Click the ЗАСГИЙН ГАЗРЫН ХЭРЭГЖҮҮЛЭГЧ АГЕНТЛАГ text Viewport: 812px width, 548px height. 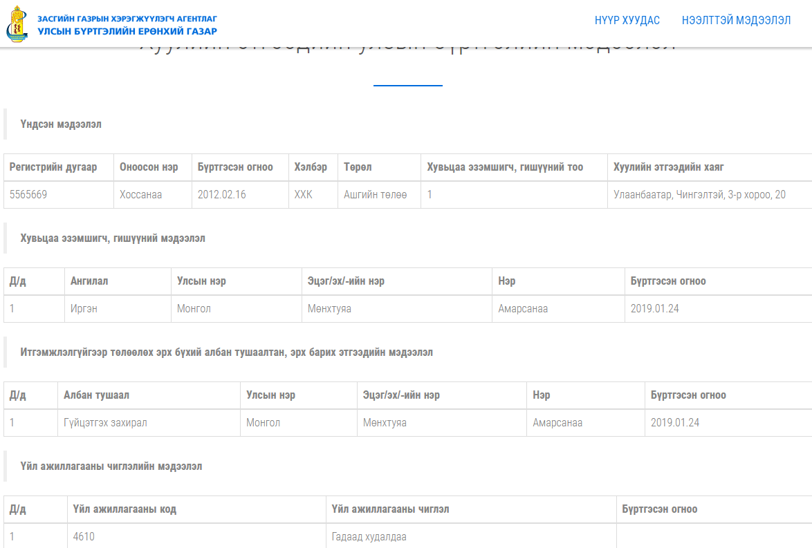[127, 19]
